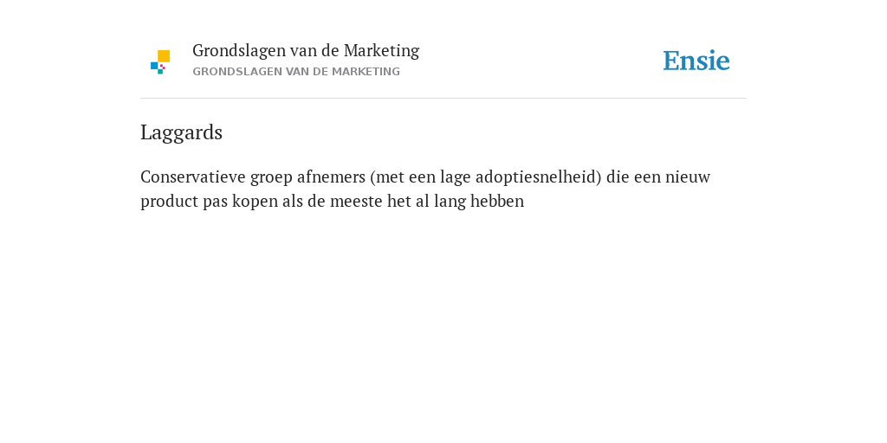Open the Grondslagen van de Marketing title link
887x443 pixels.
click(x=306, y=51)
